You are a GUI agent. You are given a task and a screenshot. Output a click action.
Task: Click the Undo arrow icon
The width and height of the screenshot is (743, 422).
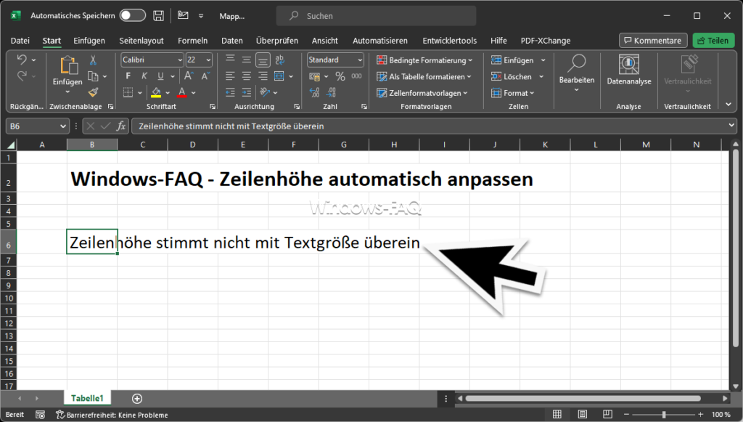21,60
